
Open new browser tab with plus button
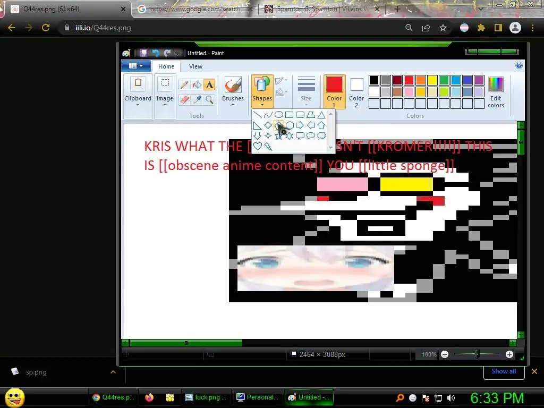pos(397,10)
